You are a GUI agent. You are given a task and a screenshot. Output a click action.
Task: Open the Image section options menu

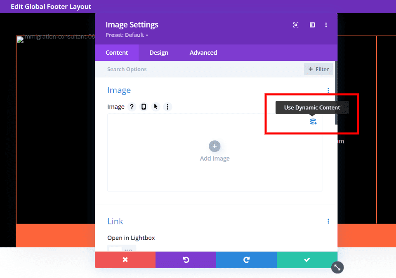[x=328, y=90]
